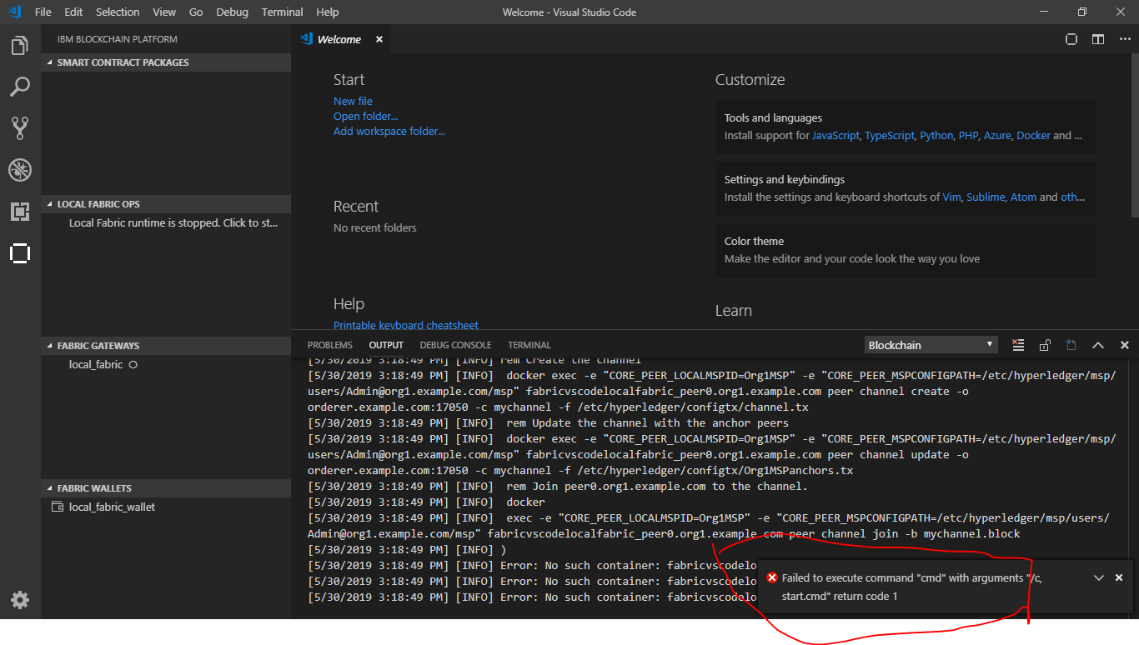The height and width of the screenshot is (645, 1139).
Task: Open the Manage gear settings
Action: 20,599
